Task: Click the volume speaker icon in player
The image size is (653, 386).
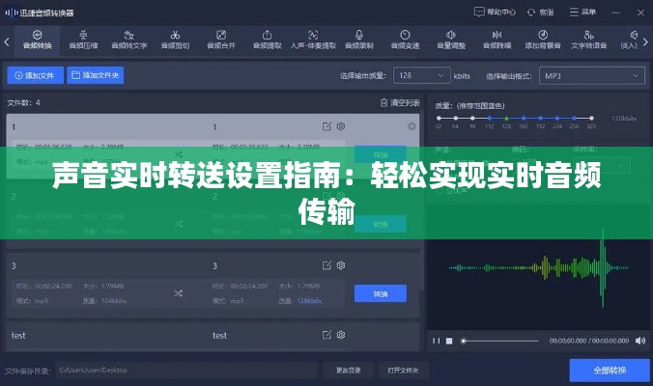Action: 639,341
